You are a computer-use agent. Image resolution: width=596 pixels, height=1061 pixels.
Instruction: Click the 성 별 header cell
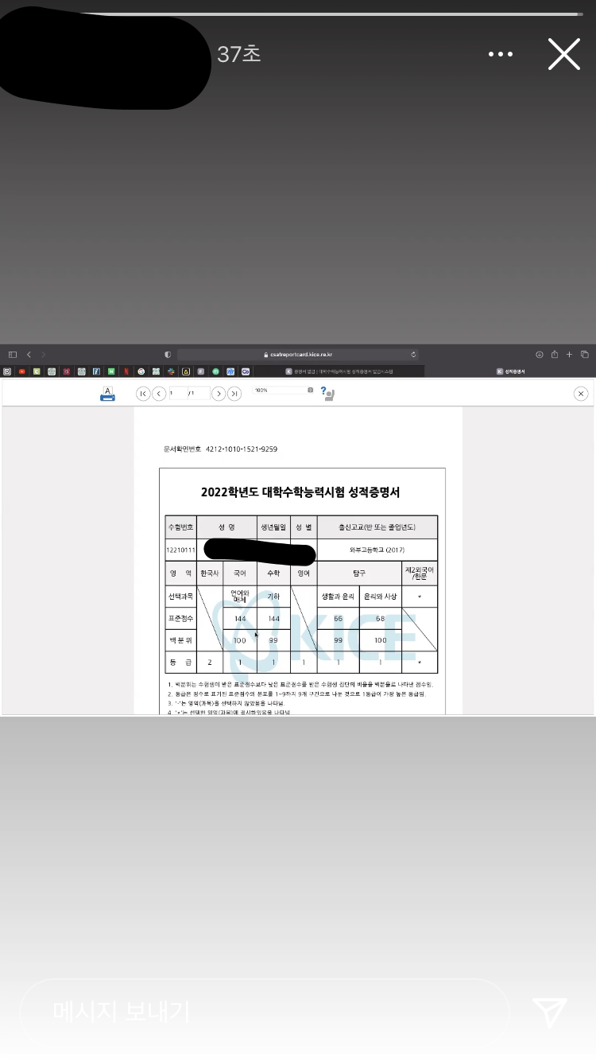[x=304, y=527]
